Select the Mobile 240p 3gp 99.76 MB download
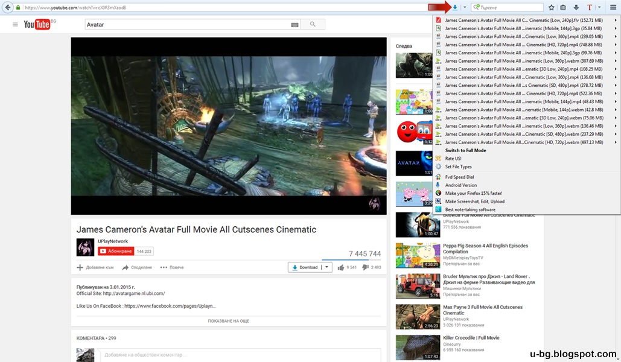Viewport: 621px width, 362px height. pyautogui.click(x=524, y=52)
